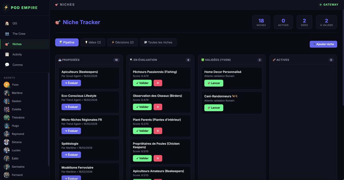Viewport: 344px width, 180px height.
Task: Click Lucien's avatar
Action: tap(7, 150)
